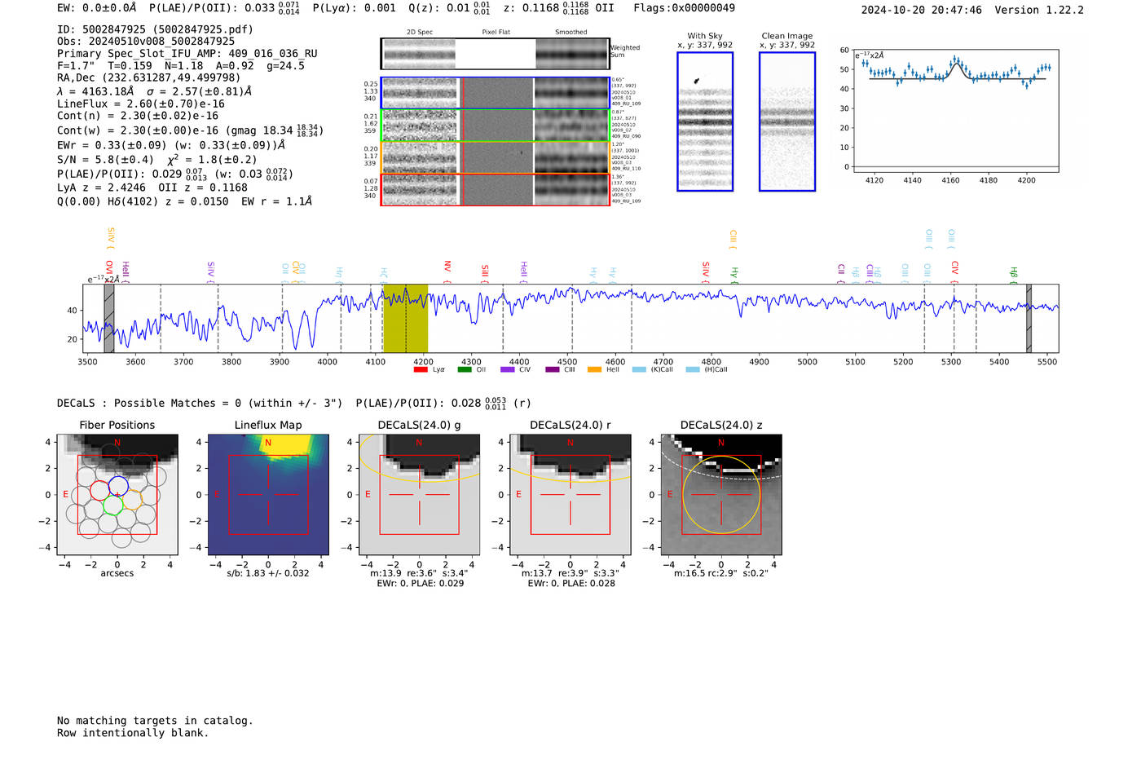Select the blue-bordered 2D Spec fiber cutout
Viewport: 1141px width, 777px height.
pyautogui.click(x=419, y=93)
